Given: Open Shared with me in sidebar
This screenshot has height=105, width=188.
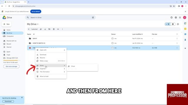Looking at the screenshot, I should click(x=13, y=41).
